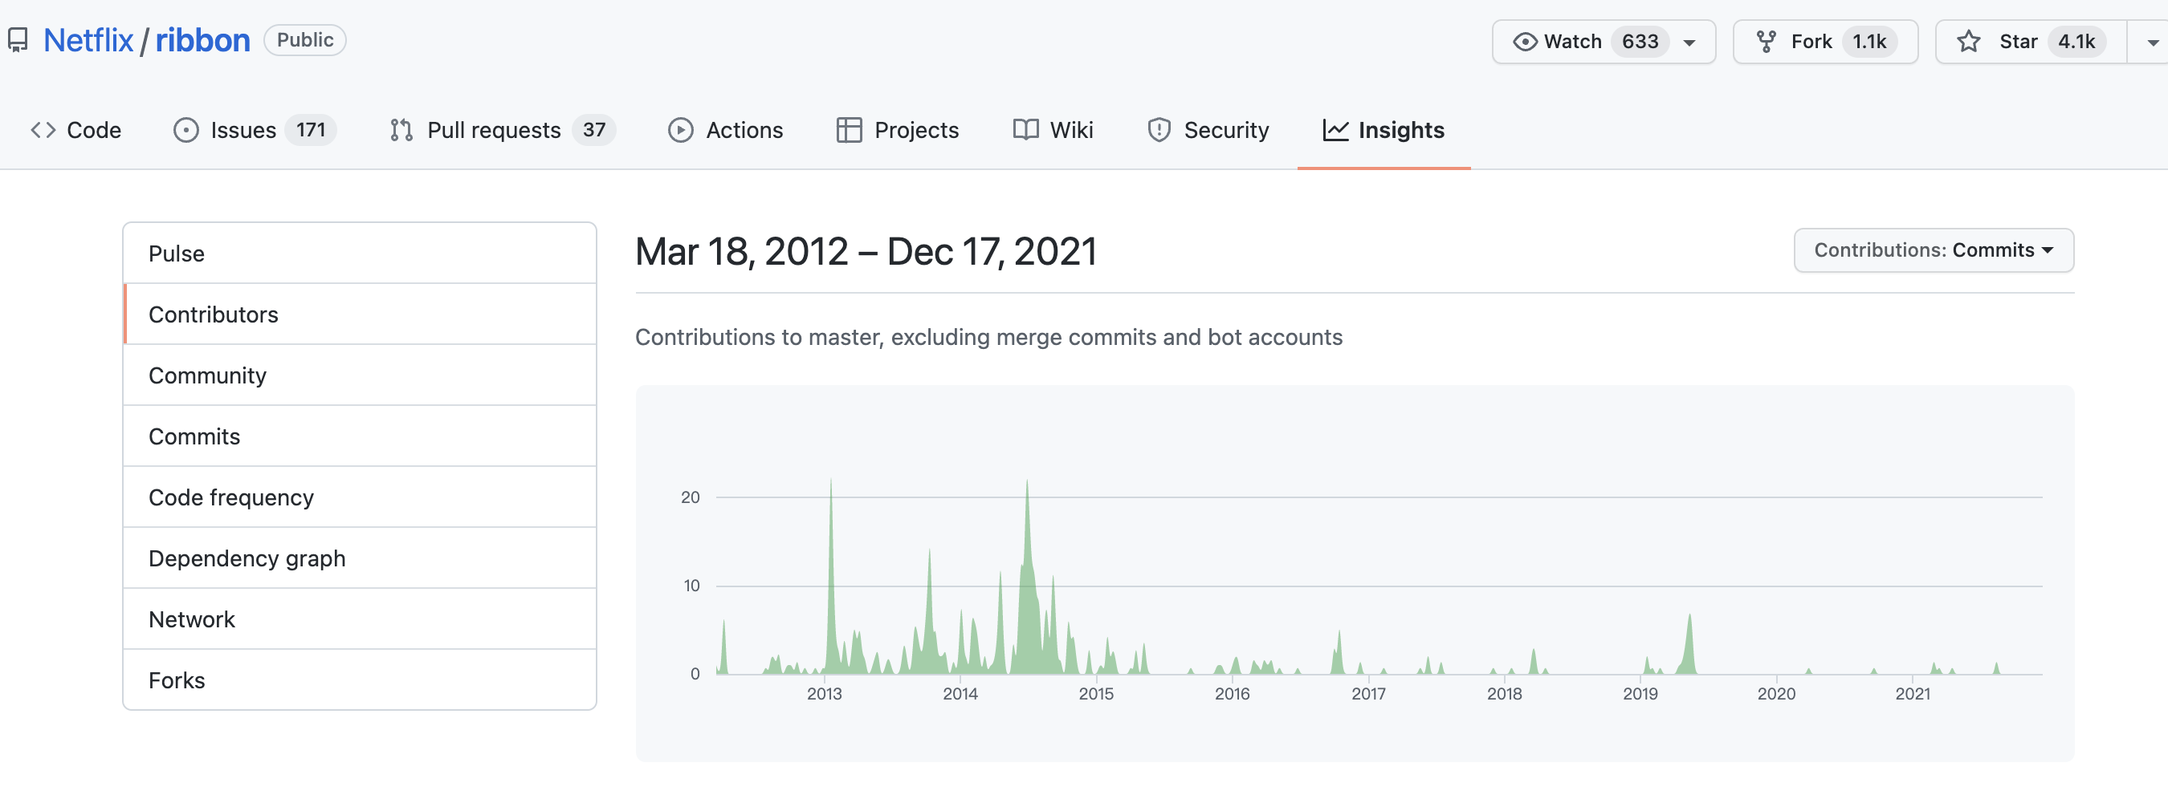Open Forks in the sidebar
The height and width of the screenshot is (791, 2168).
click(360, 679)
